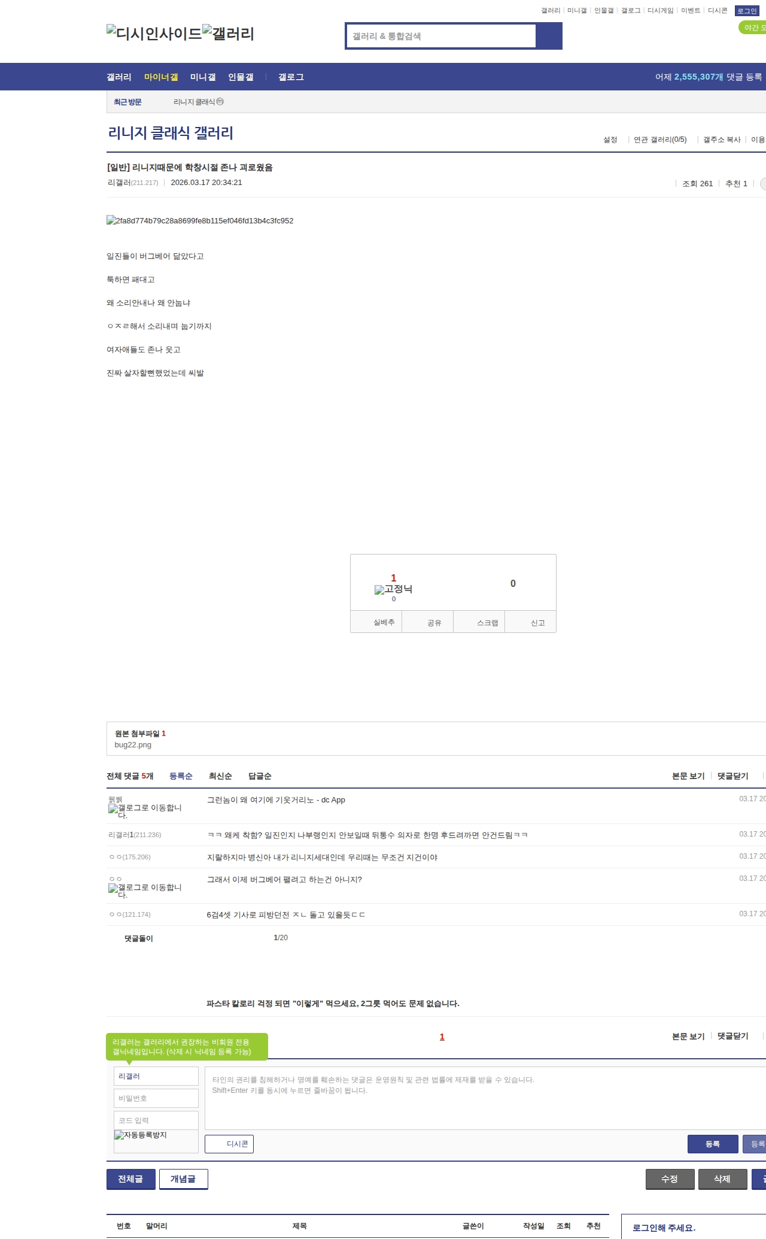Viewport: 766px width, 1239px height.
Task: Scrap the post with the 스크랩 button
Action: [479, 622]
